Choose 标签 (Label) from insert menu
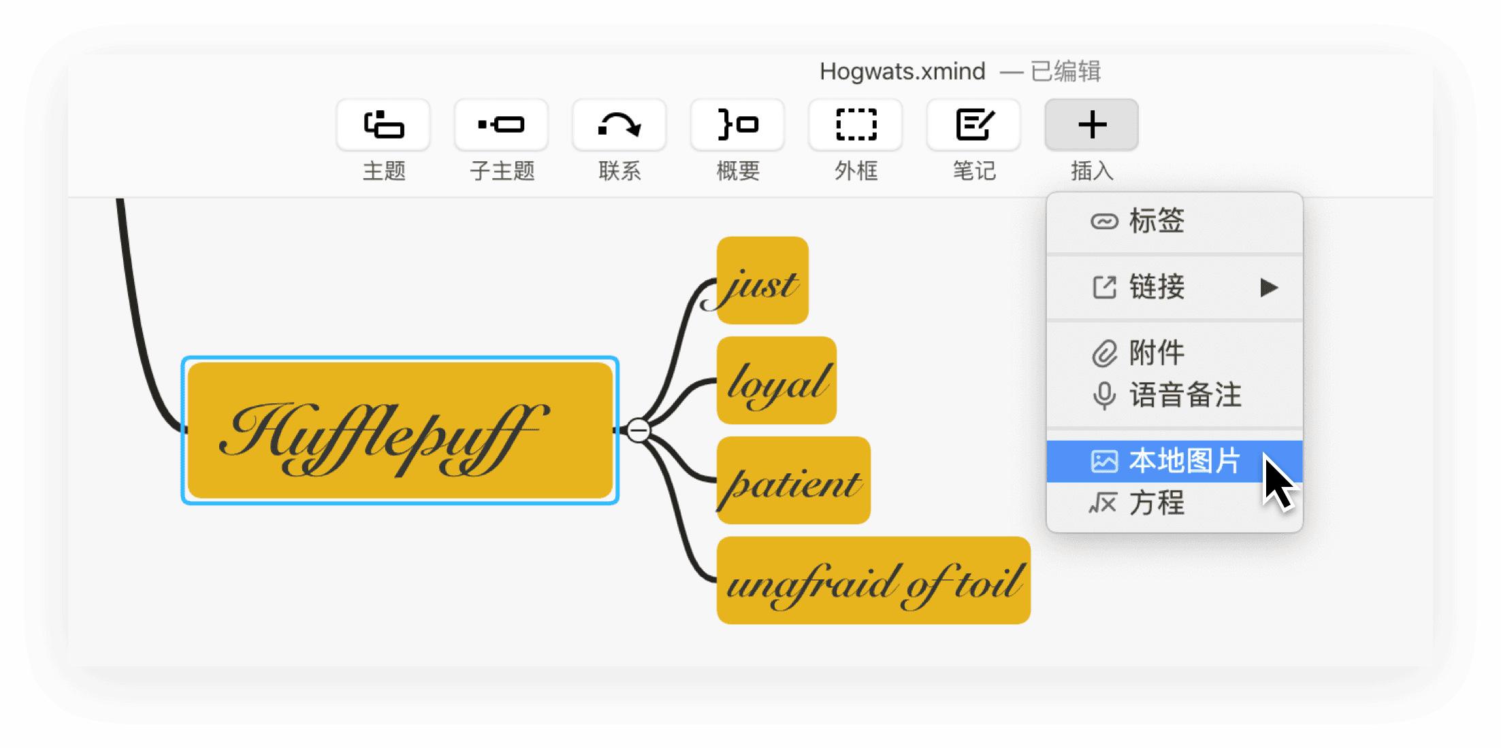The width and height of the screenshot is (1501, 748). (1156, 221)
